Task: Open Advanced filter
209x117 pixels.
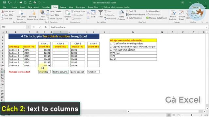Action: [110, 19]
